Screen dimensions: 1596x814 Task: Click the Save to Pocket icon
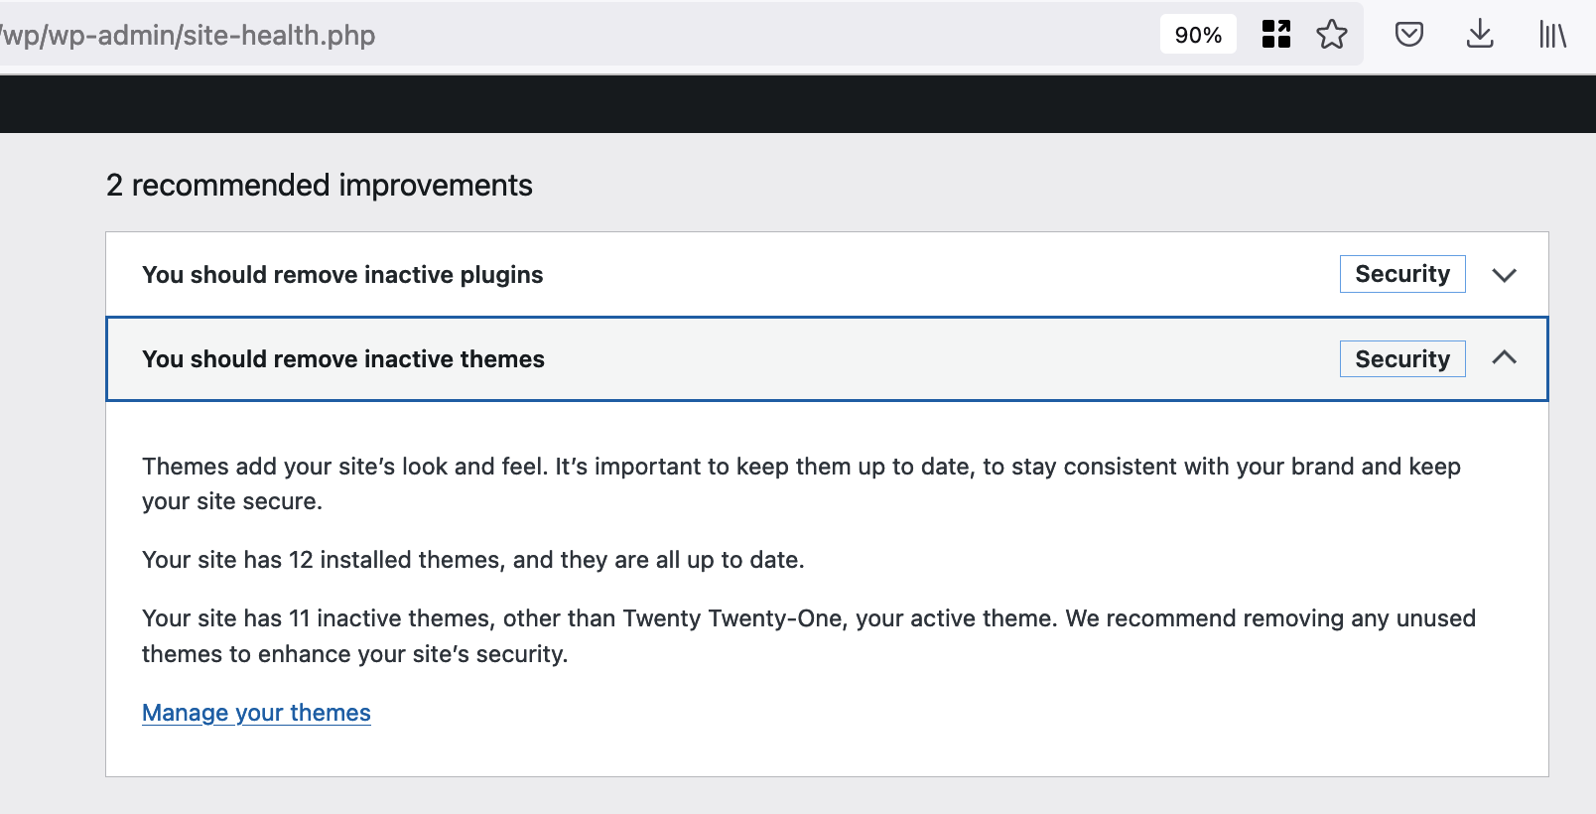pos(1408,35)
